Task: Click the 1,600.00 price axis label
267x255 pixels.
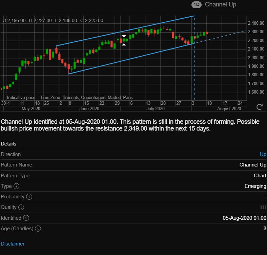Action: click(x=256, y=92)
